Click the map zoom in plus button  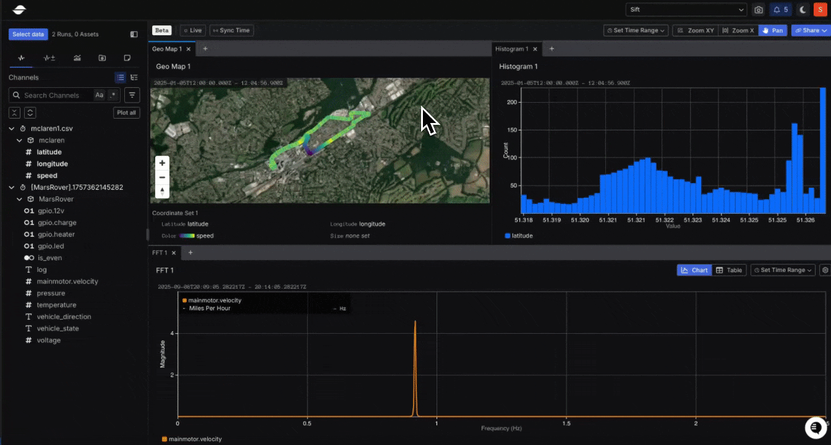click(x=162, y=163)
